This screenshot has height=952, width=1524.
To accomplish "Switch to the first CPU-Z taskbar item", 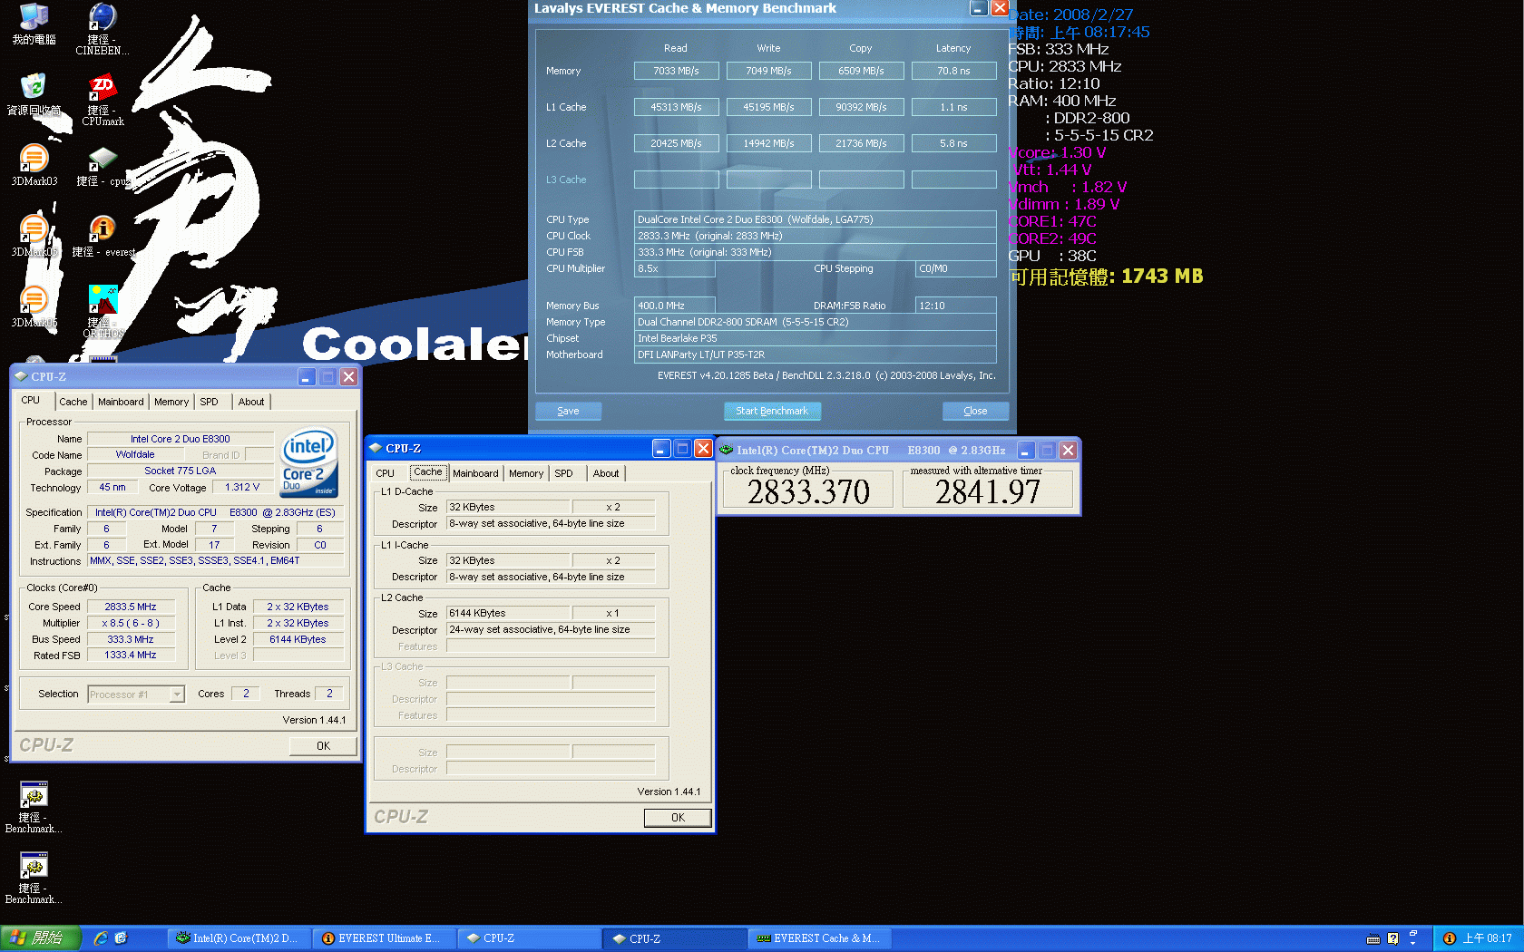I will coord(530,938).
